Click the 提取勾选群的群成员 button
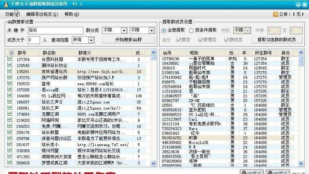Screen dimensions: 309x174 277,40
